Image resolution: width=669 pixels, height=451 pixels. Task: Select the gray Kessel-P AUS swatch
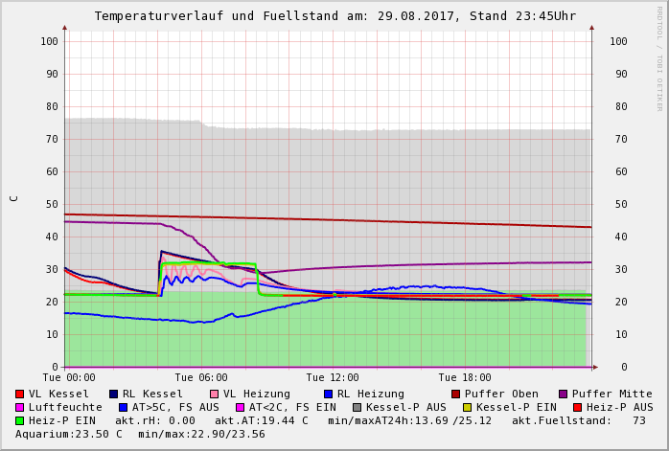[x=357, y=407]
